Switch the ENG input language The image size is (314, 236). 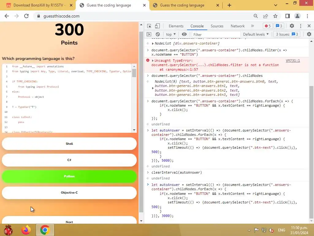tap(281, 230)
